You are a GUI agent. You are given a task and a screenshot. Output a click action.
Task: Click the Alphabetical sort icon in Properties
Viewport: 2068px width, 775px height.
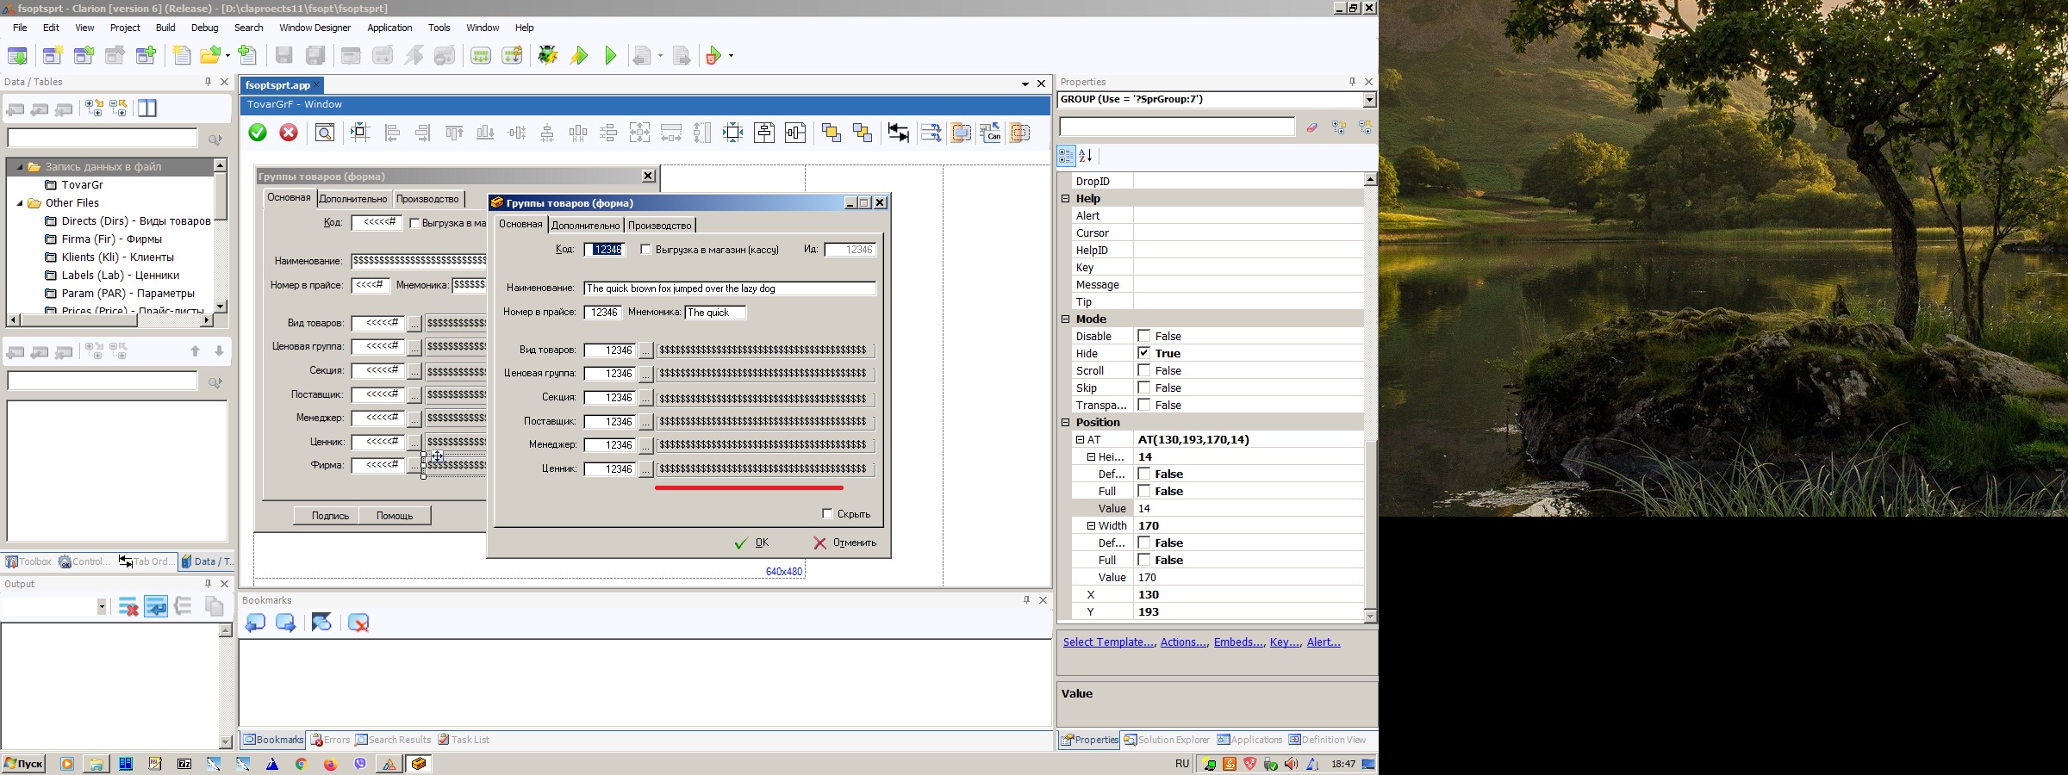pos(1086,156)
